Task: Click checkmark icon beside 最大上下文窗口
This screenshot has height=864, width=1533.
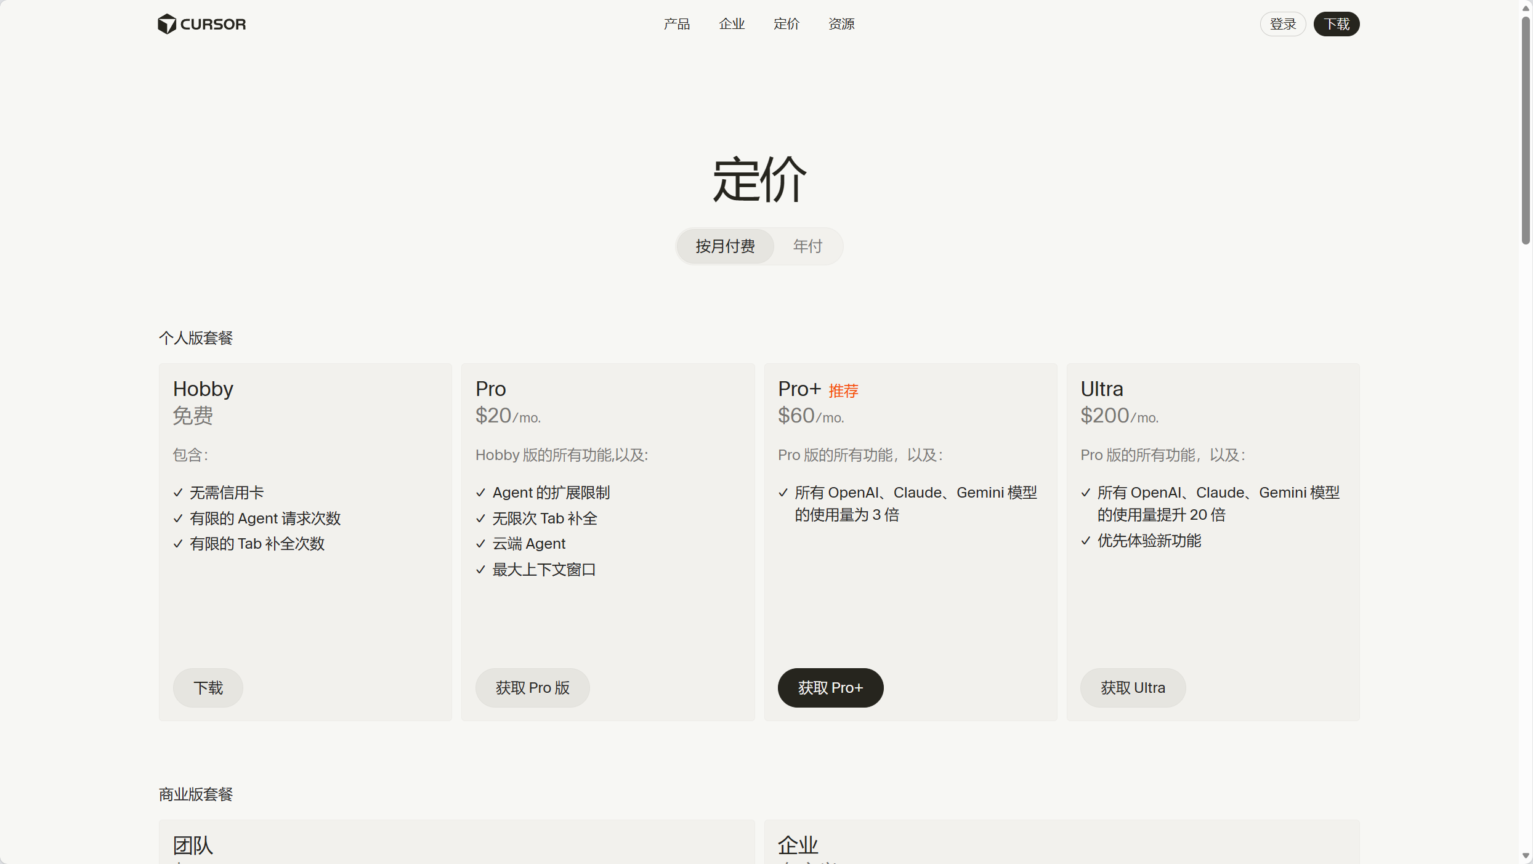Action: pos(481,570)
